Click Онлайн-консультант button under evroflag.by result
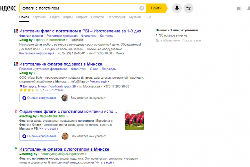 tap(39, 136)
